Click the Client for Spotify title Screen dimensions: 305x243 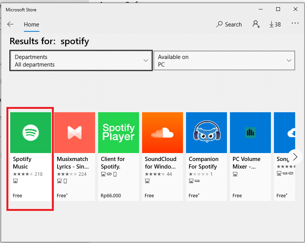(x=113, y=163)
